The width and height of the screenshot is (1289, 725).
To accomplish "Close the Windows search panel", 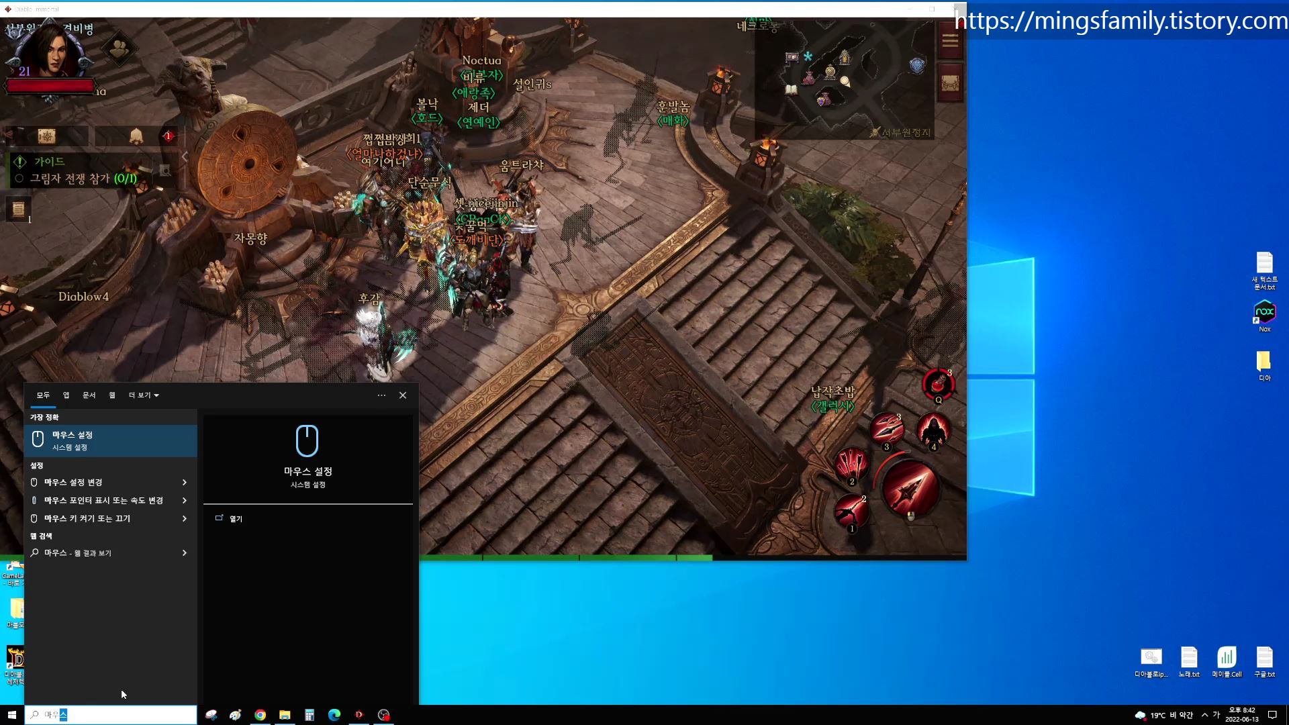I will (403, 395).
